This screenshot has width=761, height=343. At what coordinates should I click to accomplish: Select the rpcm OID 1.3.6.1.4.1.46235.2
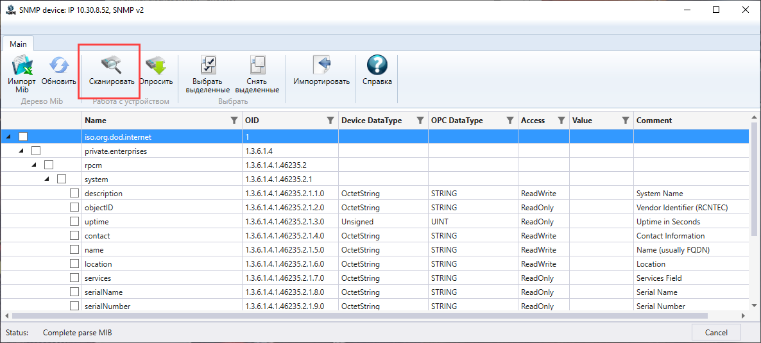click(x=290, y=165)
